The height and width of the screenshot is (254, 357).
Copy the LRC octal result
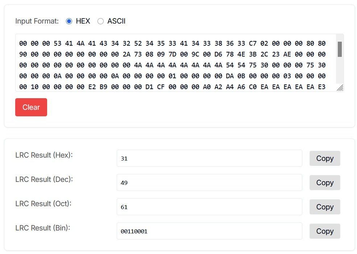[x=324, y=207]
